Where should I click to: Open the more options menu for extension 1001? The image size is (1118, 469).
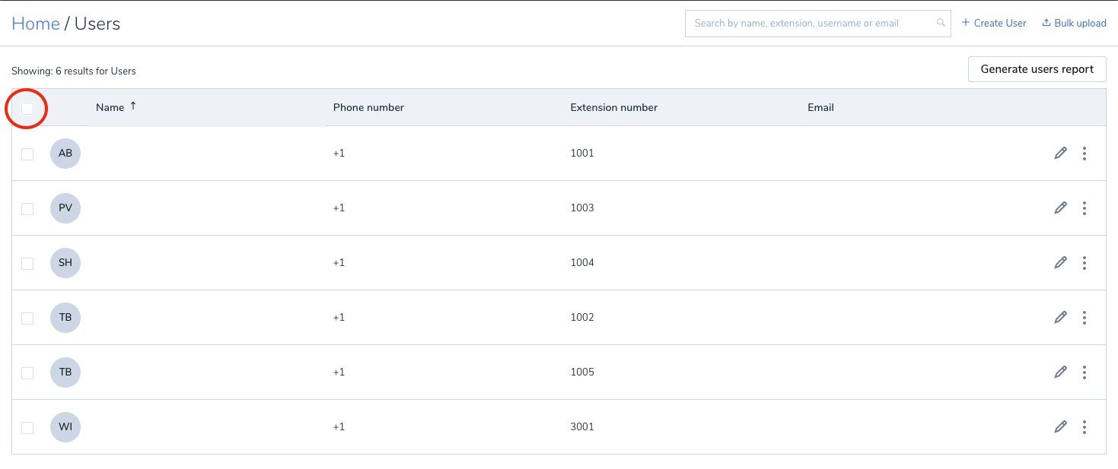[x=1084, y=154]
